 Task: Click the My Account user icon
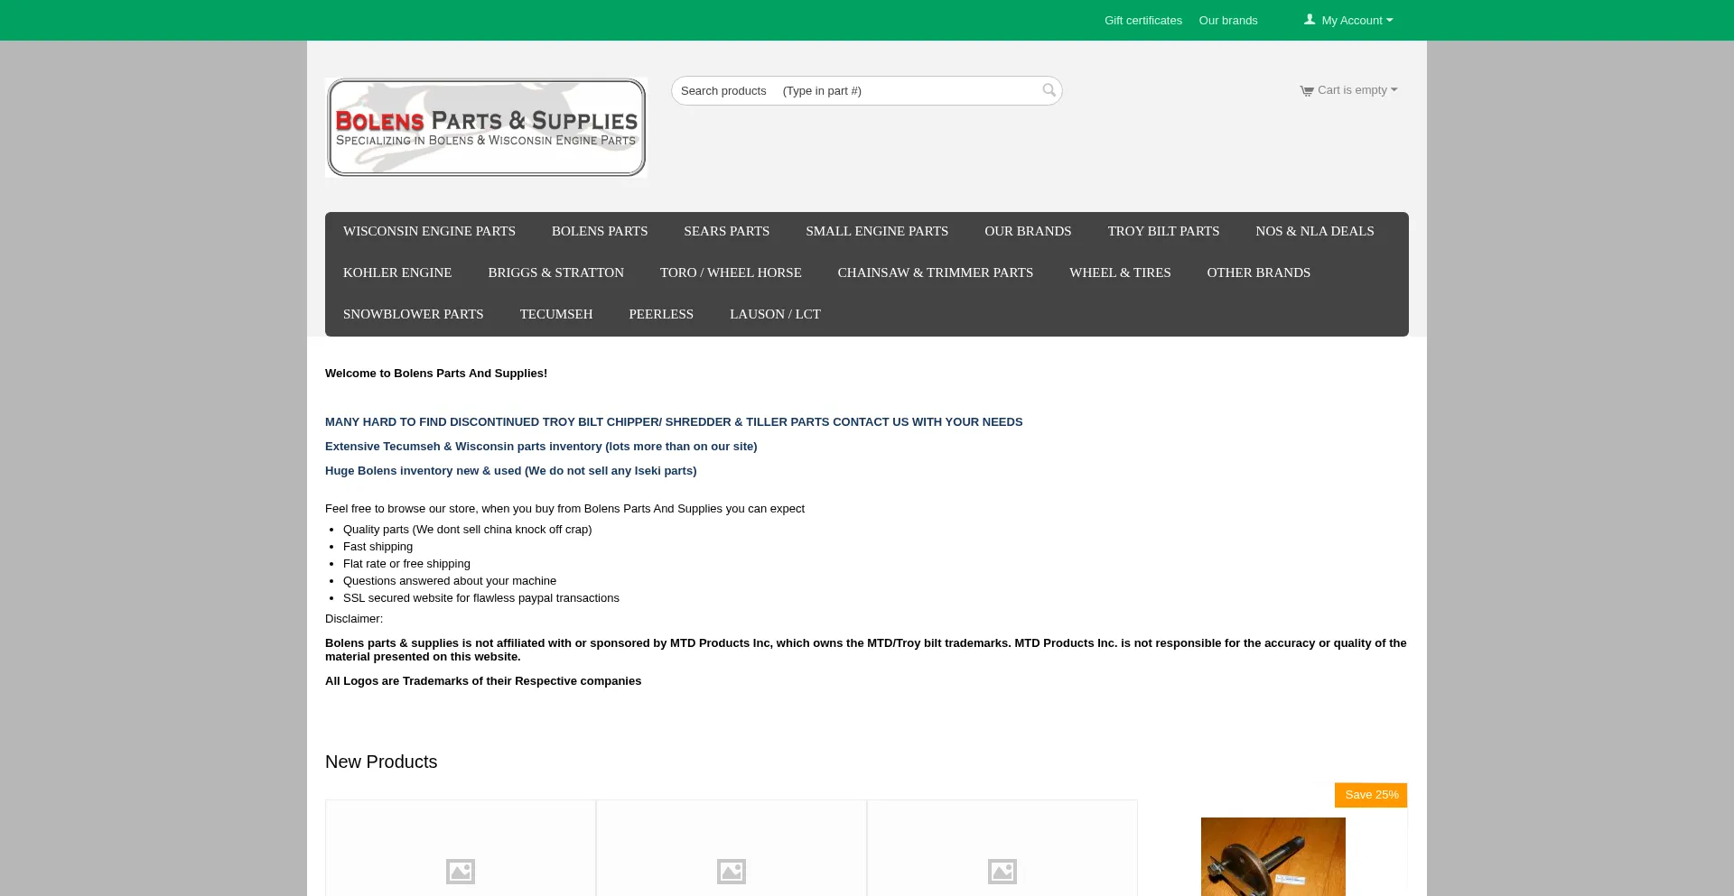pyautogui.click(x=1310, y=20)
